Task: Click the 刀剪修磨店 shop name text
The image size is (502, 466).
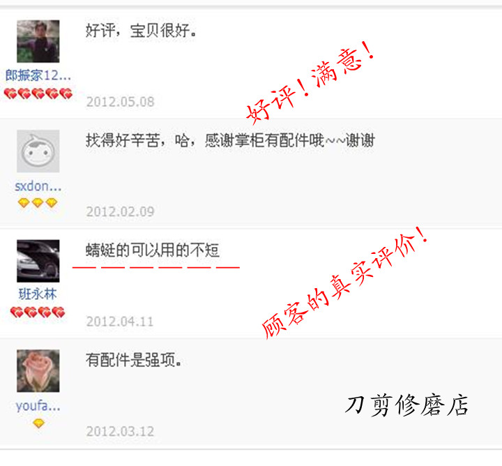Action: (x=406, y=405)
